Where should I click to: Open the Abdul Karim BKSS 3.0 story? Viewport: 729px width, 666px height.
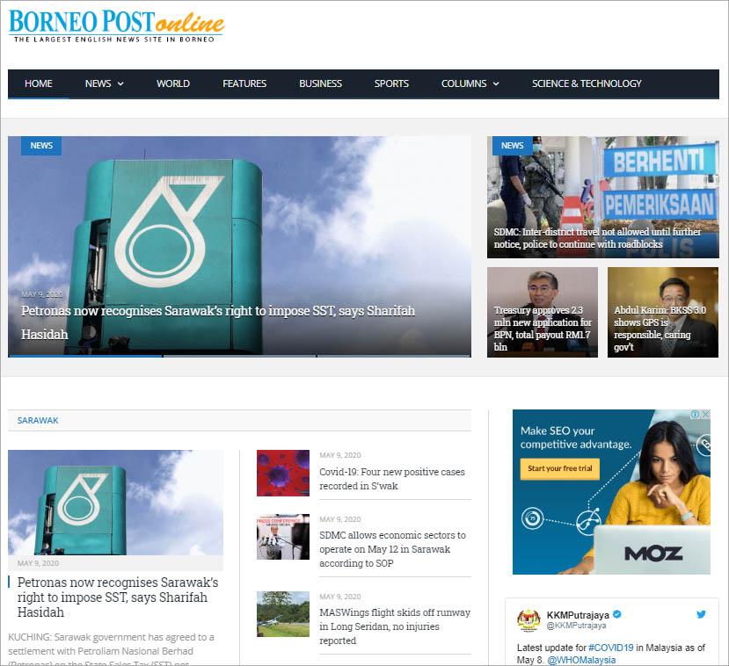pyautogui.click(x=660, y=329)
